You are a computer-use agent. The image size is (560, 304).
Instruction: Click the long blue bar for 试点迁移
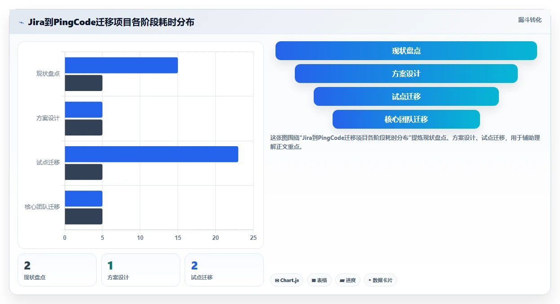(x=151, y=154)
